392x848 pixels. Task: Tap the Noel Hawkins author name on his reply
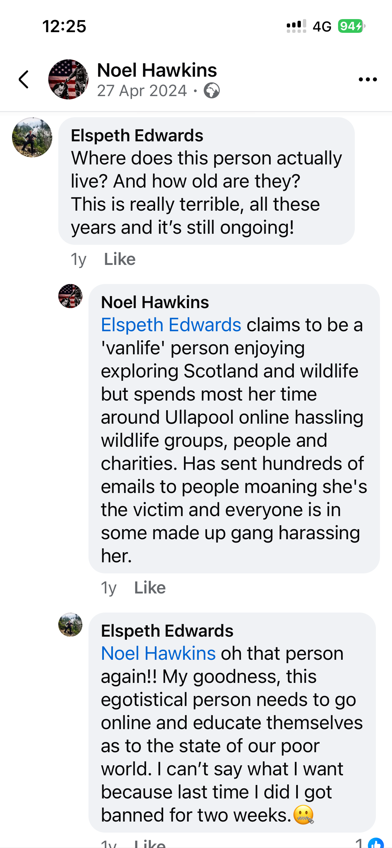click(x=155, y=302)
